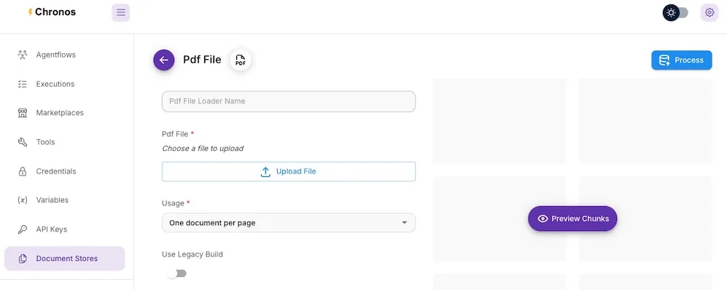Select the One document per page combobox
Image resolution: width=727 pixels, height=290 pixels.
288,223
